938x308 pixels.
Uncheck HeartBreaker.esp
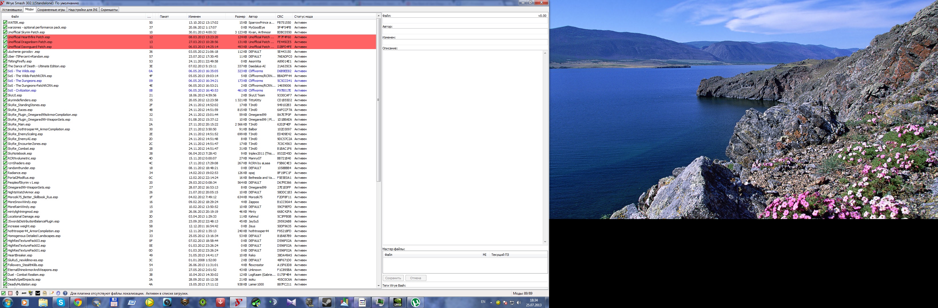5,255
